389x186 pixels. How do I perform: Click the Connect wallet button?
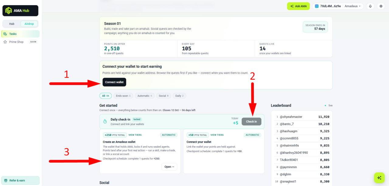pos(114,82)
